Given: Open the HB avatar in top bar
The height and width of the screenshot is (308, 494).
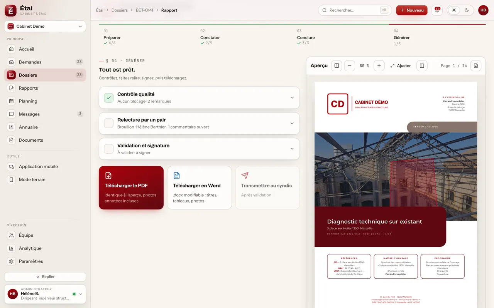Looking at the screenshot, I should (483, 10).
